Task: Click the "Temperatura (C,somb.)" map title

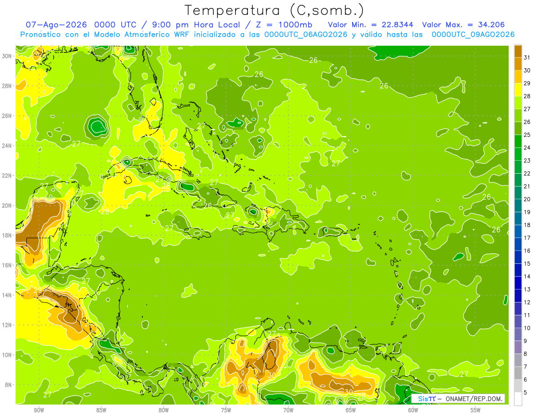Action: pos(274,10)
